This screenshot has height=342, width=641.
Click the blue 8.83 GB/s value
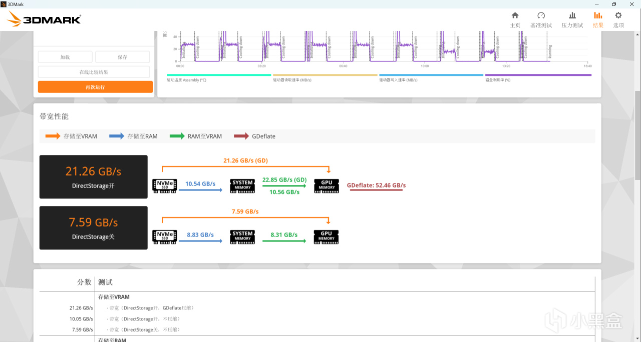tap(200, 234)
